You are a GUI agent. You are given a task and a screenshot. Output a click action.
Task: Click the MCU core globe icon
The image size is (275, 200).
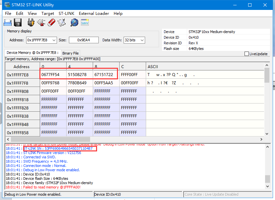(74, 22)
